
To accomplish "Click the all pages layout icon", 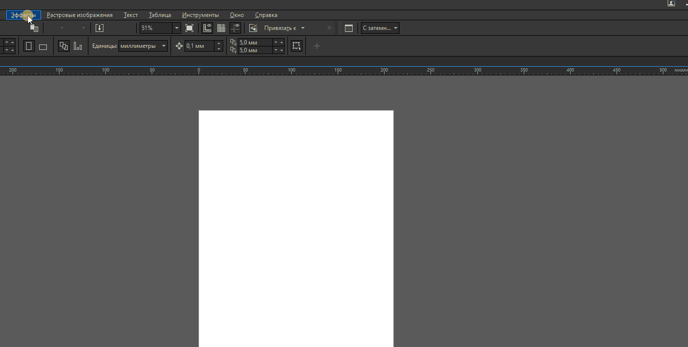I will (64, 46).
